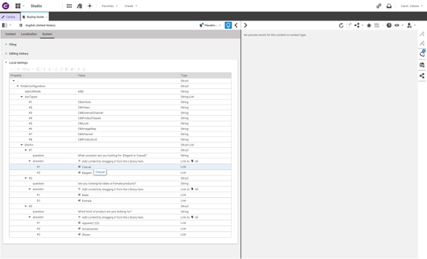
Task: Open the Female answer link
Action: [x=87, y=201]
